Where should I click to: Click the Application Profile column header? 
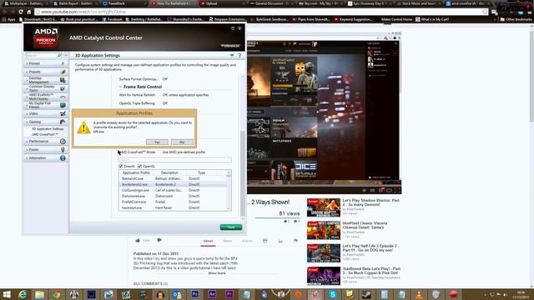tap(136, 172)
